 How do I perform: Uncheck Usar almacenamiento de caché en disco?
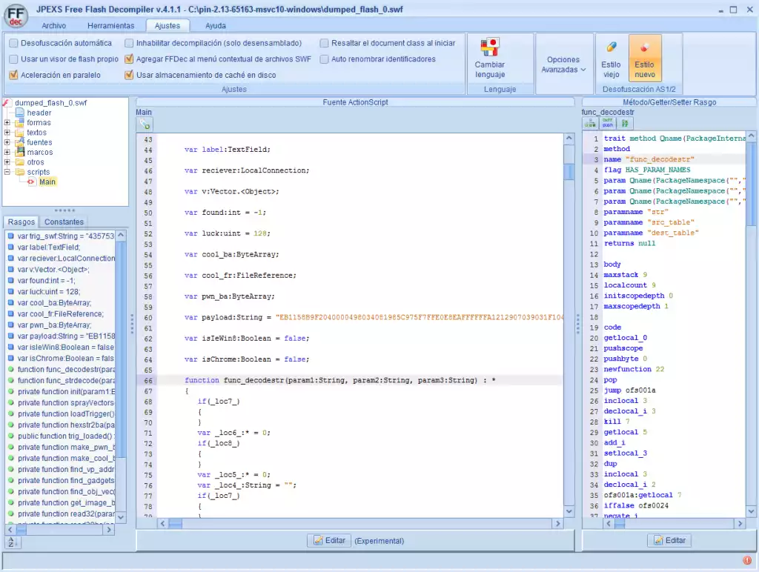tap(129, 75)
